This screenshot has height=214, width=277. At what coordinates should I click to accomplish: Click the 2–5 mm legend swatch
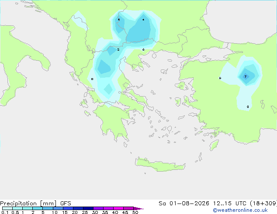pyautogui.click(x=38, y=208)
